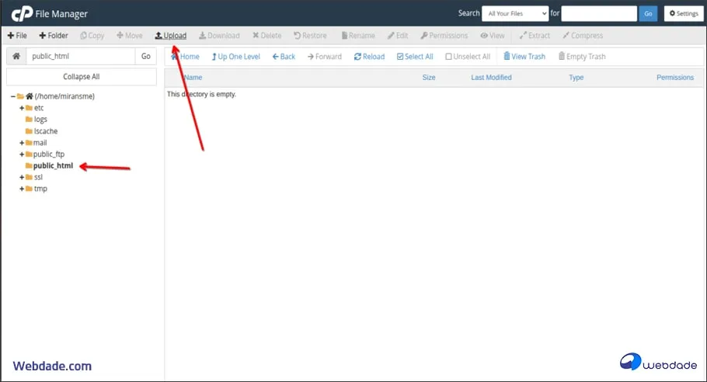Expand the etc folder tree node

pyautogui.click(x=22, y=108)
